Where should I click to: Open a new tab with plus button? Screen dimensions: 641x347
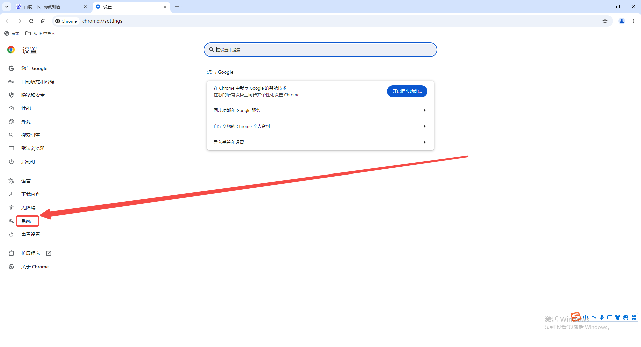pos(177,7)
